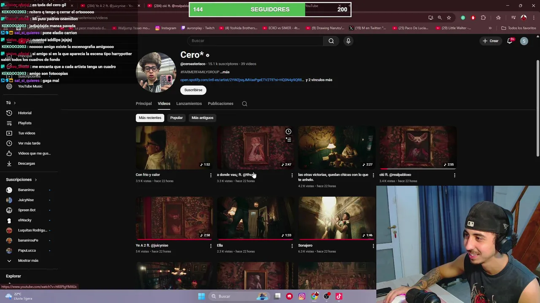
Task: Switch to the Publicaciones channel tab
Action: 221,104
